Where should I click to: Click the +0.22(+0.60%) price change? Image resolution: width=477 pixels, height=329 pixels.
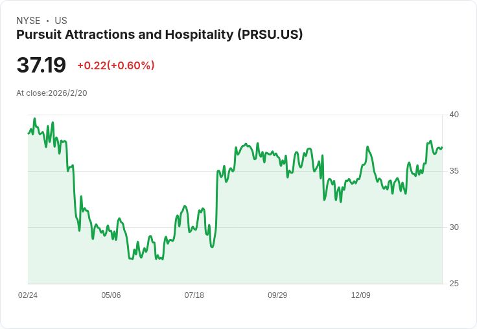coord(116,65)
